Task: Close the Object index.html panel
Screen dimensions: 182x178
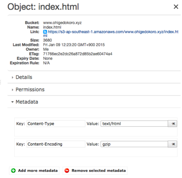Action: pyautogui.click(x=176, y=6)
